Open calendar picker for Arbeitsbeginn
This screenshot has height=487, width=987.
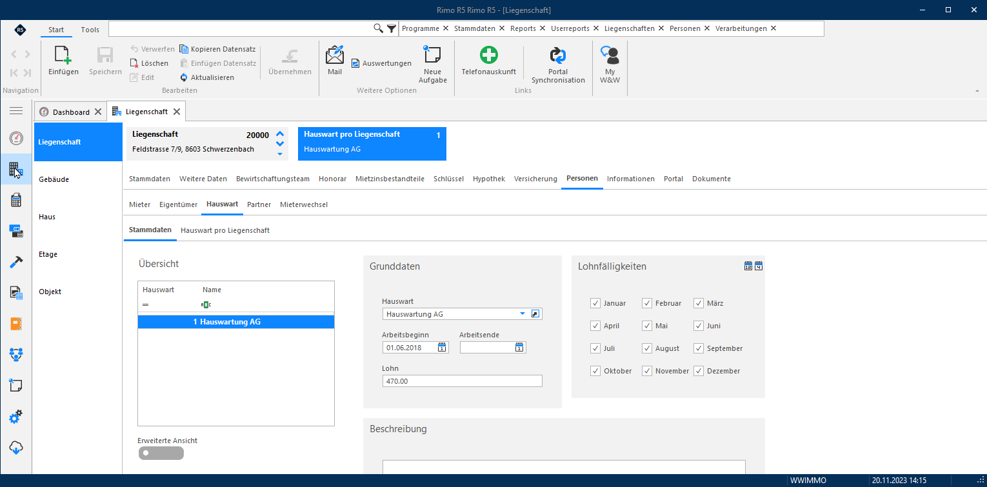pyautogui.click(x=442, y=348)
